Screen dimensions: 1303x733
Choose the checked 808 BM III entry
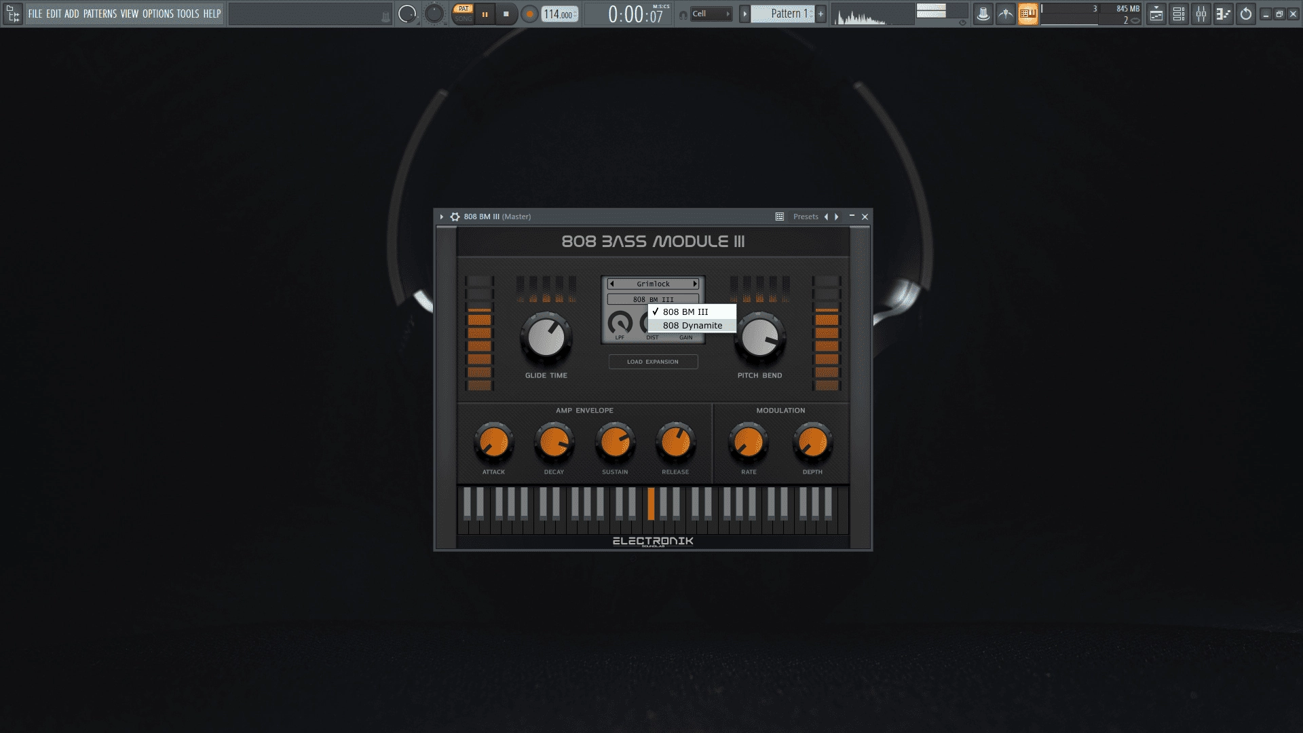(x=692, y=312)
